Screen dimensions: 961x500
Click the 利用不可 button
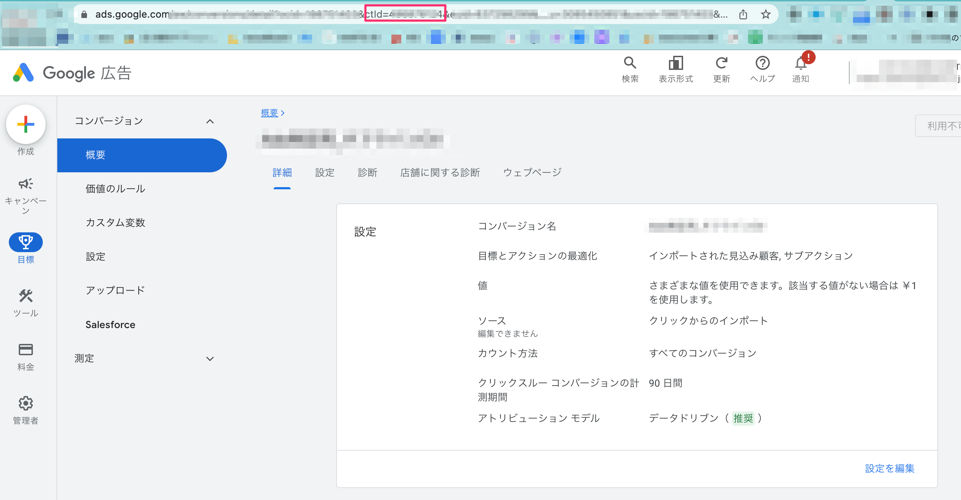click(939, 126)
